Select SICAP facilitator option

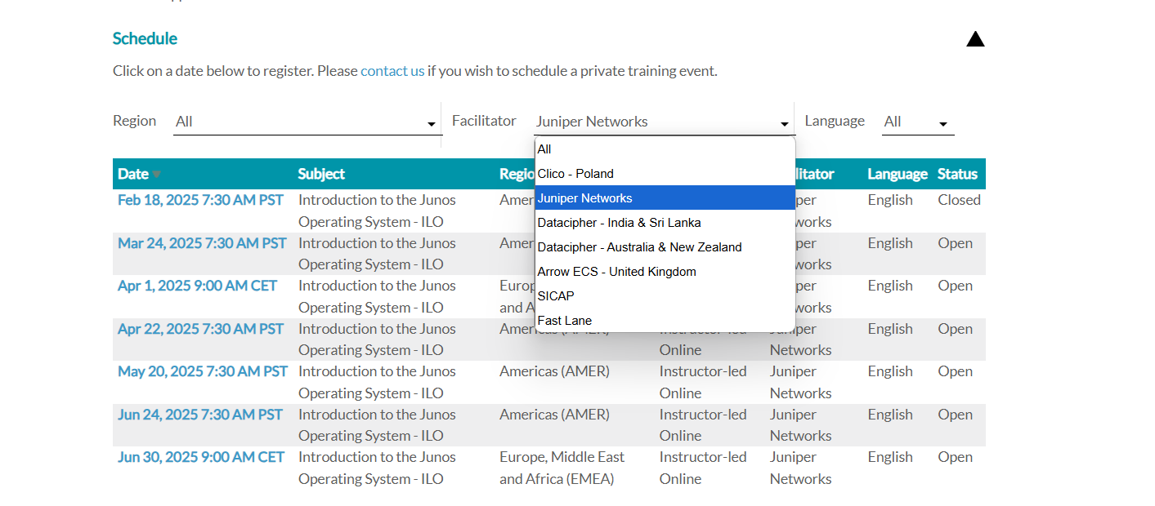click(665, 296)
